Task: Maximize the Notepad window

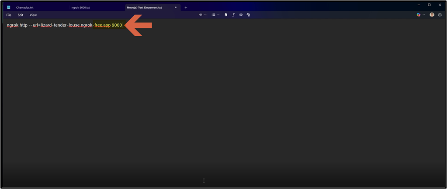Action: (x=429, y=5)
